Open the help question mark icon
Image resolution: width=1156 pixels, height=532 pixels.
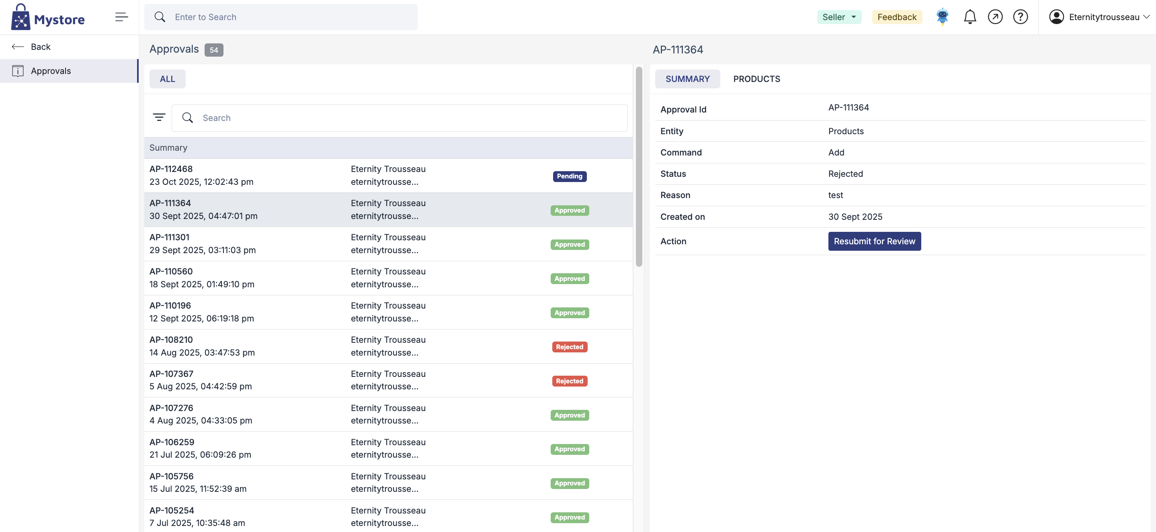pyautogui.click(x=1020, y=17)
